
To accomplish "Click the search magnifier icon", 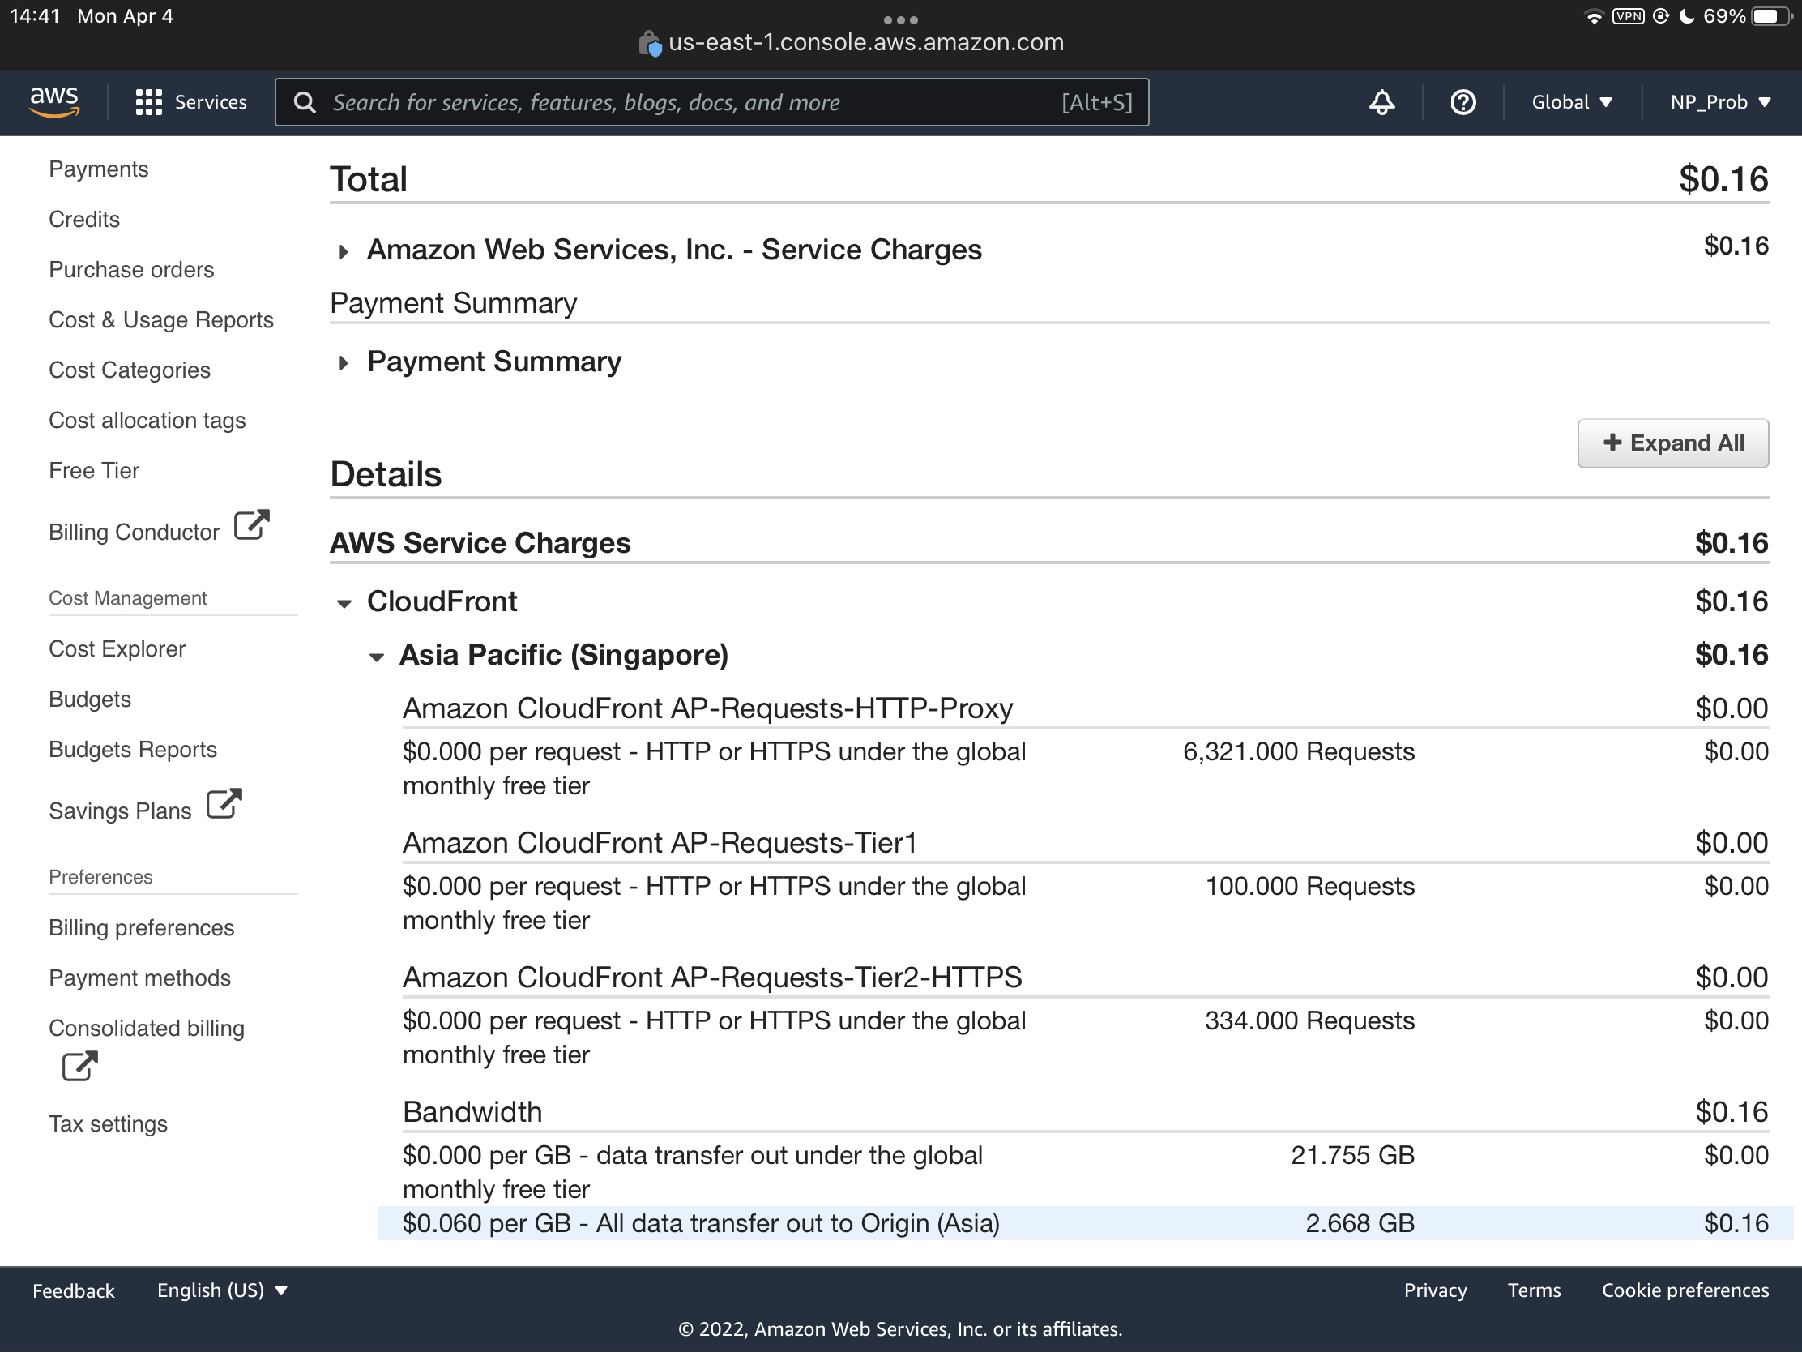I will click(x=305, y=102).
